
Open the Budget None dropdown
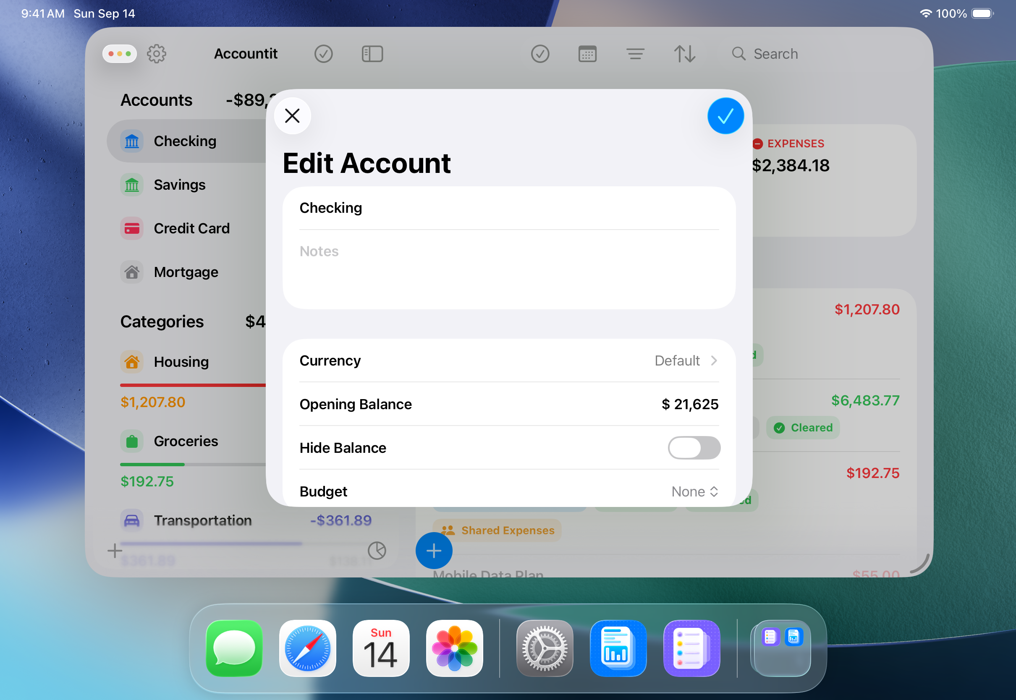point(694,491)
